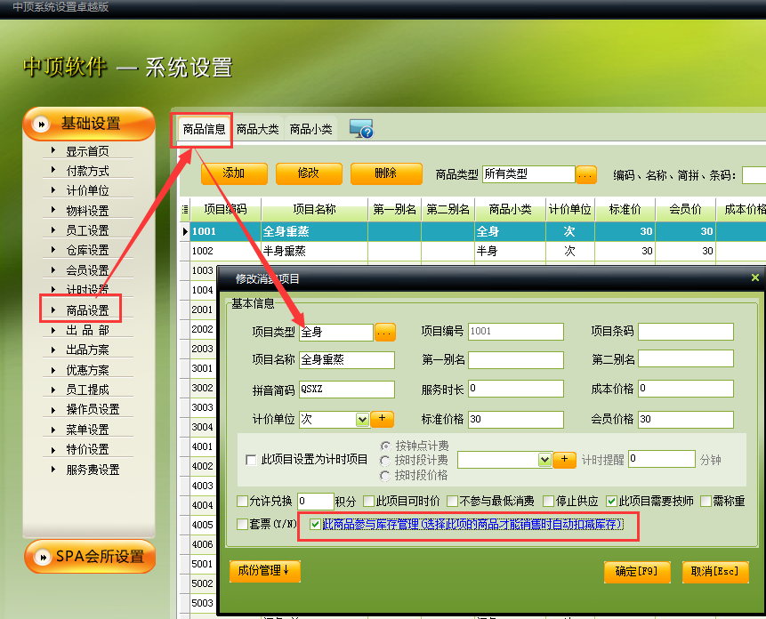Click the 基础设置 round arrow icon
The image size is (766, 619).
[x=41, y=124]
